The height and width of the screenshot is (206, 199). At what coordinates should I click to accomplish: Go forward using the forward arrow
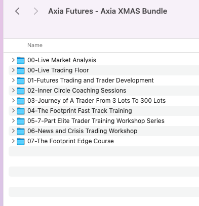[36, 11]
